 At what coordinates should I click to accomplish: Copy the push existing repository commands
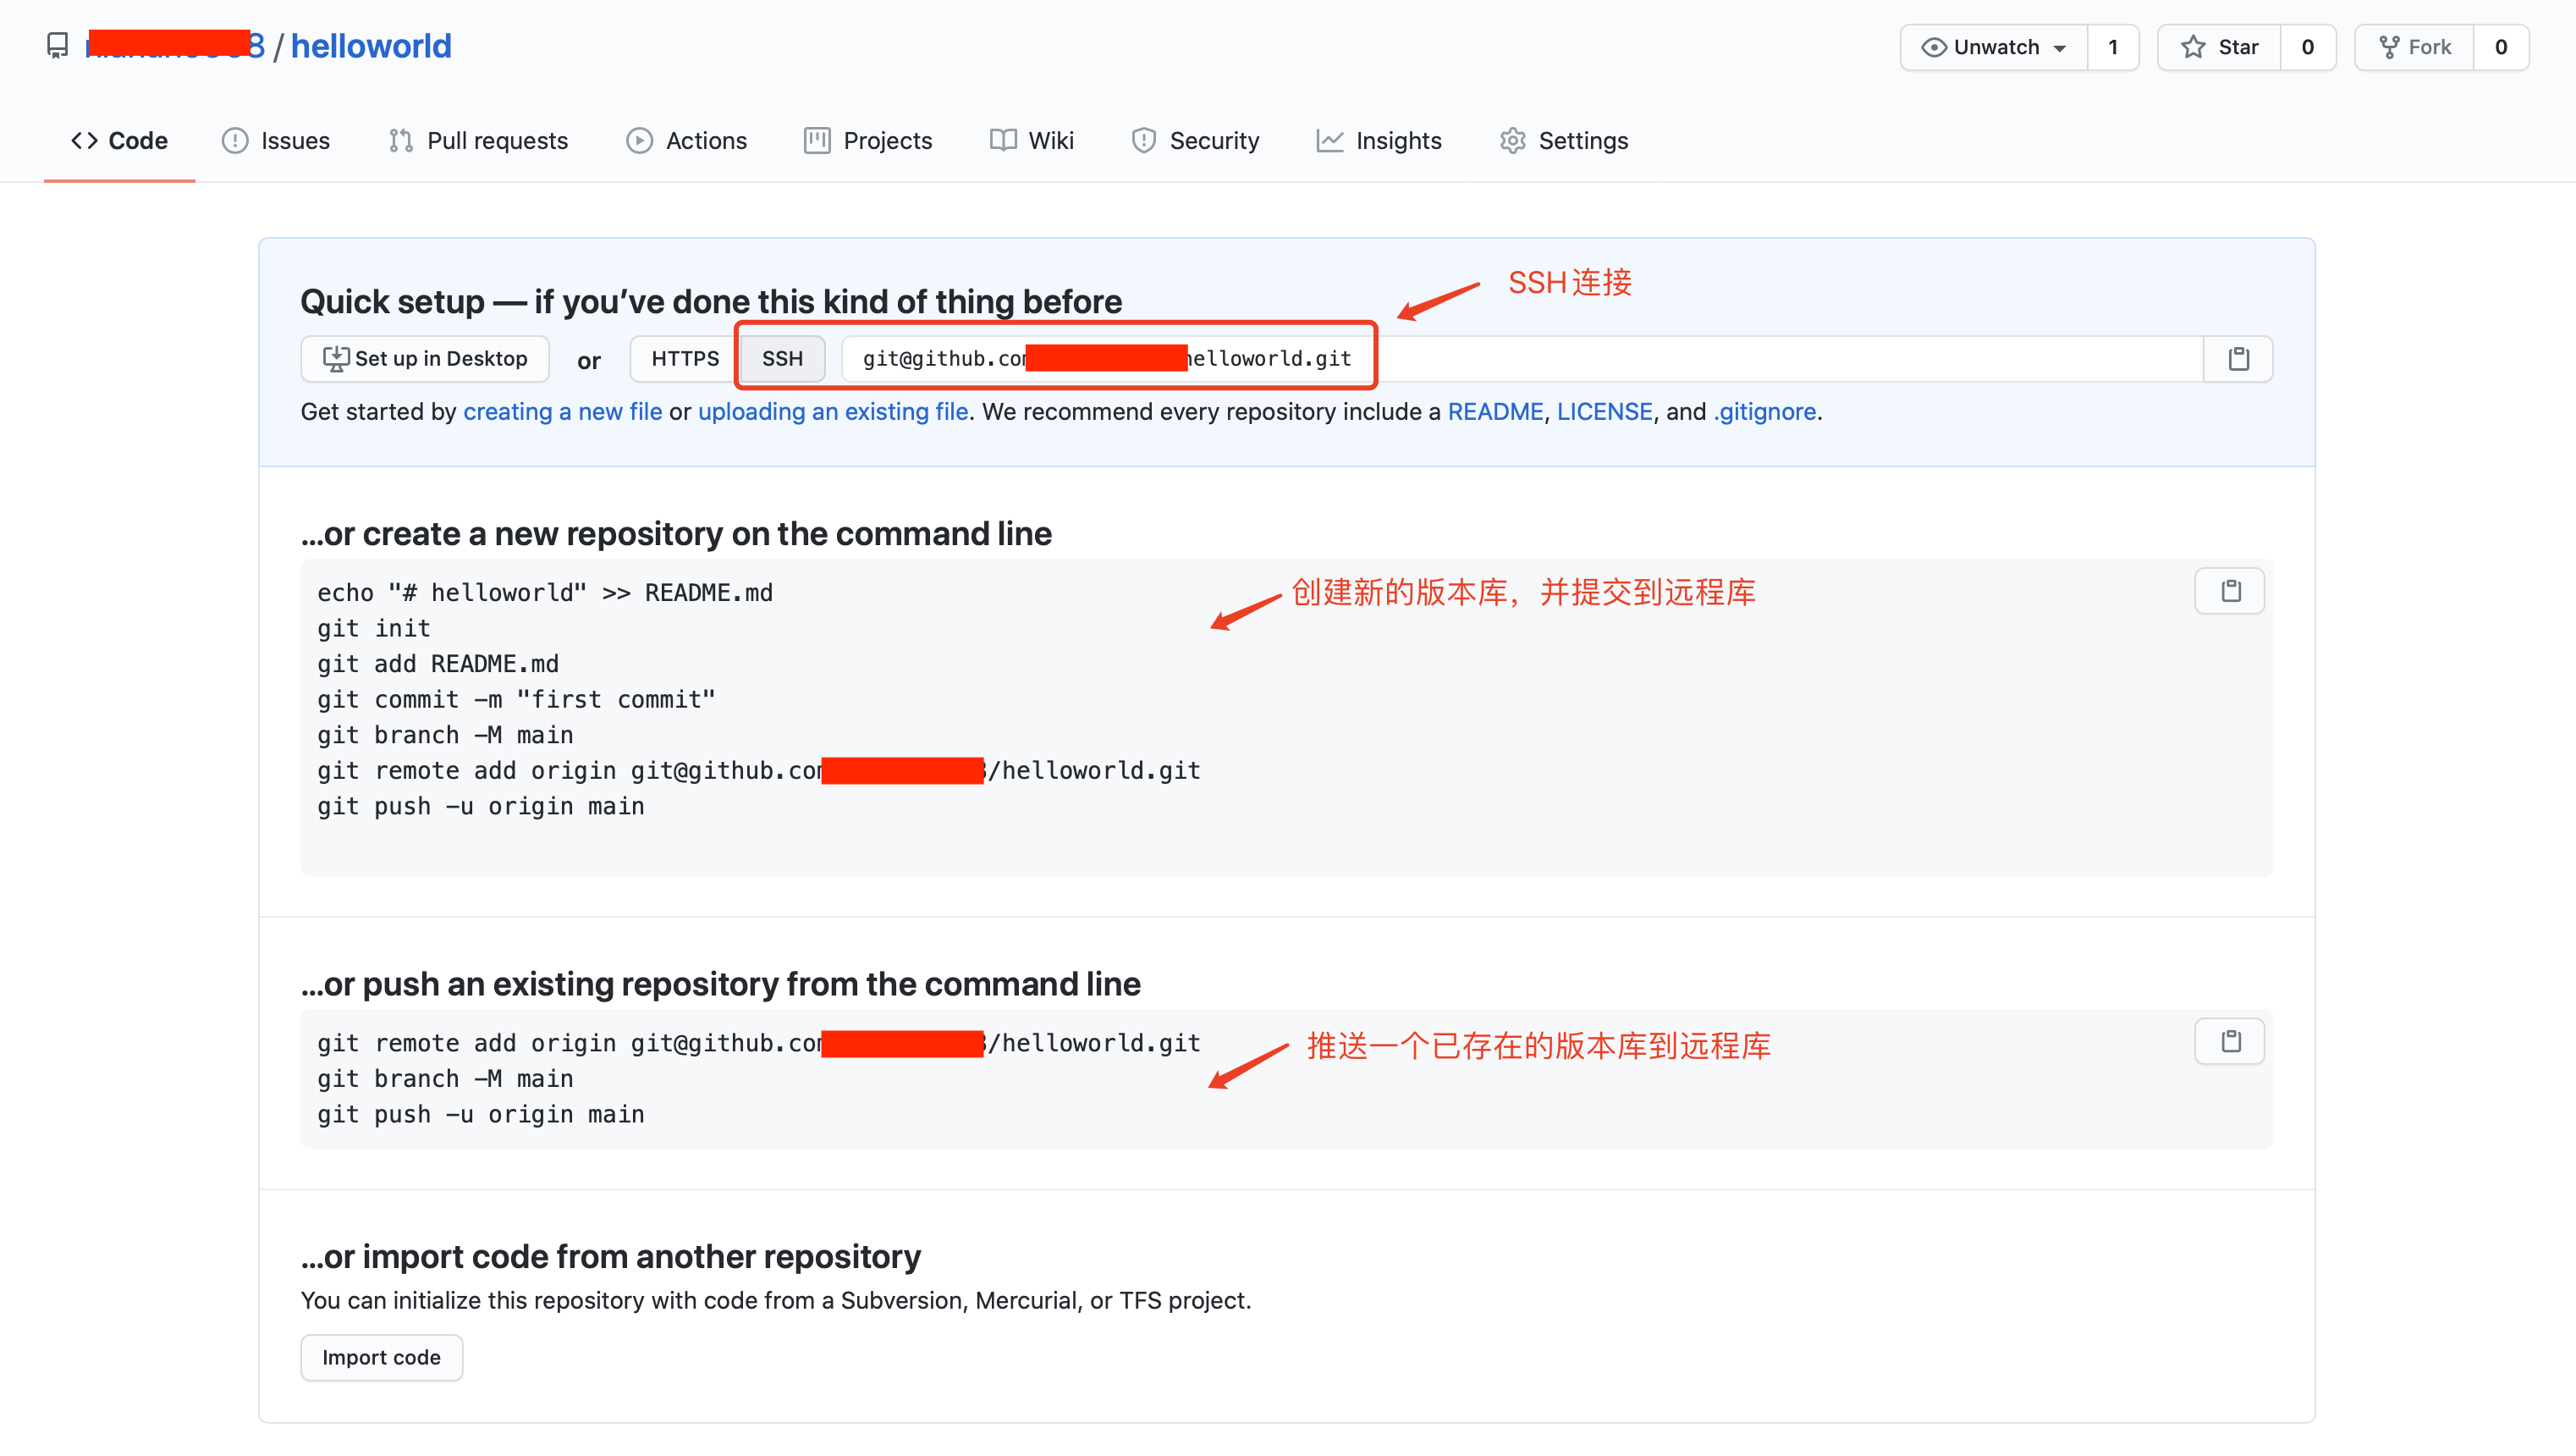[2229, 1042]
